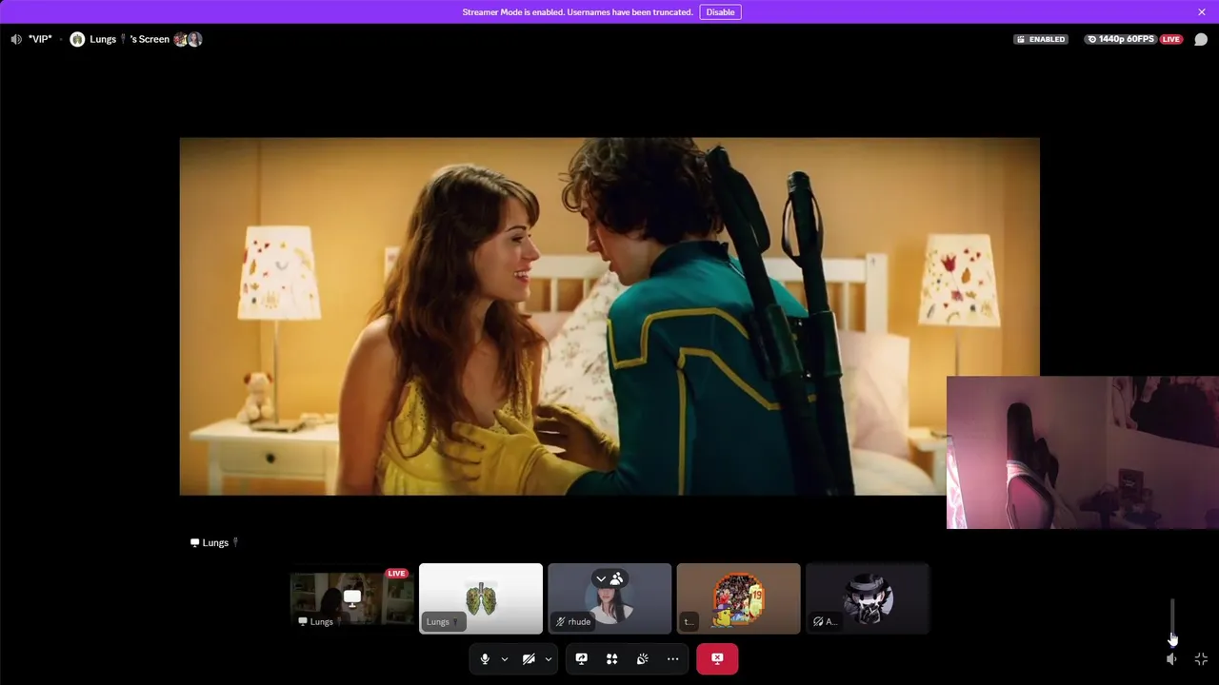This screenshot has width=1219, height=685.
Task: Click the 1440p 60FPS quality badge
Action: coord(1121,39)
